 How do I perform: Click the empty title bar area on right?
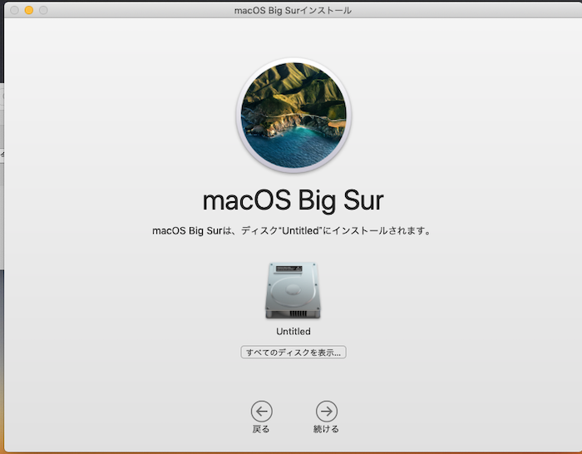[482, 10]
